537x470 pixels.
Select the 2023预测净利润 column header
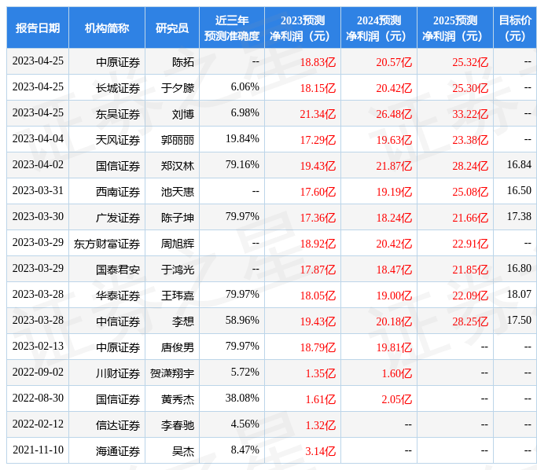coord(303,28)
